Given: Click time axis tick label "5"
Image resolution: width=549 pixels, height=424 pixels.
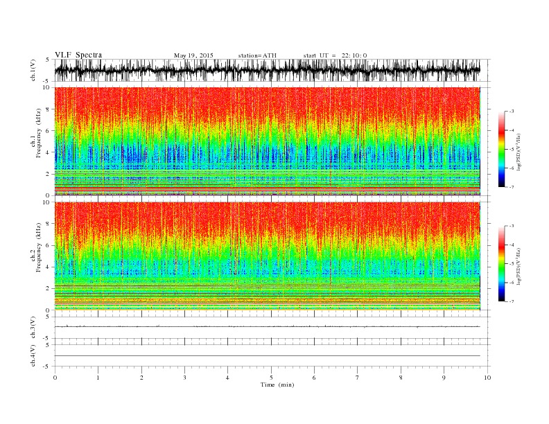Looking at the screenshot, I should click(x=271, y=378).
